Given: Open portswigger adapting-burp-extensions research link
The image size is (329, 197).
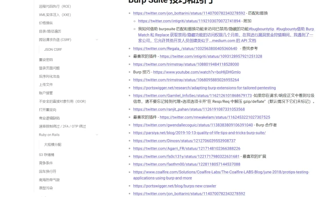Looking at the screenshot, I should click(x=204, y=88).
